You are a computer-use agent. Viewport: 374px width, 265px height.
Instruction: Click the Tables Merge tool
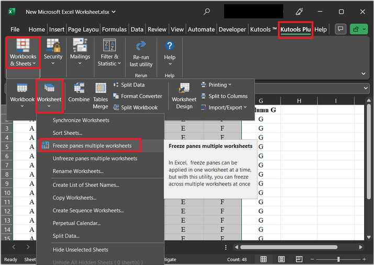[x=100, y=96]
